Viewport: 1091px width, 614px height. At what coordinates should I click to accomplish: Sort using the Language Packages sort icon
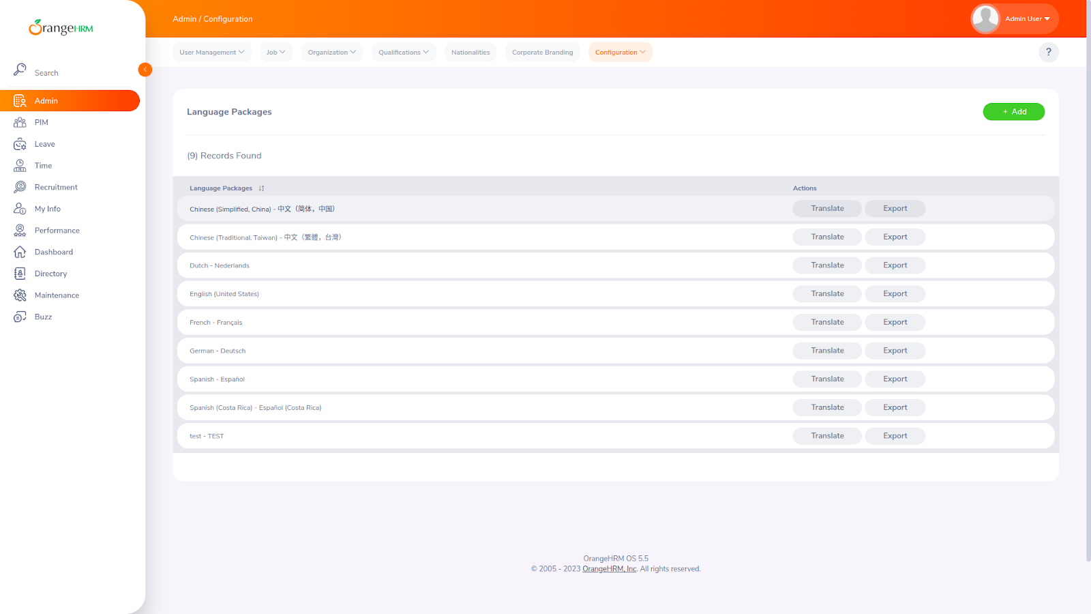(x=261, y=188)
